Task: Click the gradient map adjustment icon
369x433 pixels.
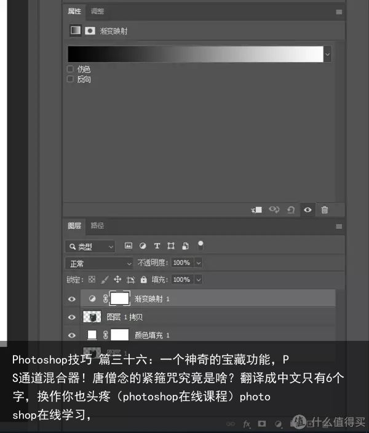Action: pyautogui.click(x=76, y=30)
